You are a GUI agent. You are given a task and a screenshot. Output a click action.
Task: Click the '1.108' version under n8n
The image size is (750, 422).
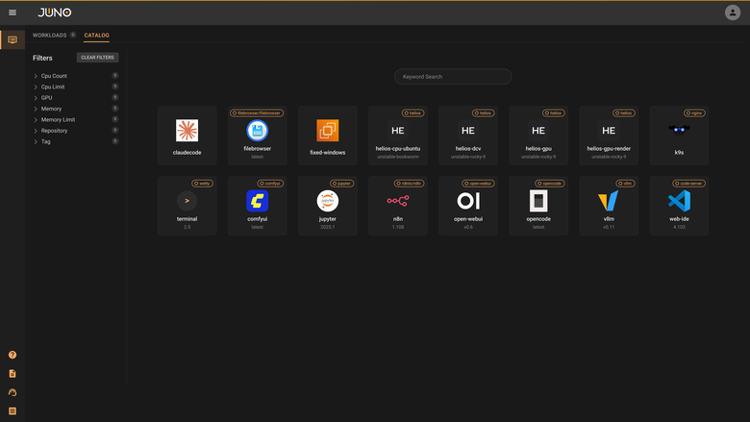tap(398, 227)
